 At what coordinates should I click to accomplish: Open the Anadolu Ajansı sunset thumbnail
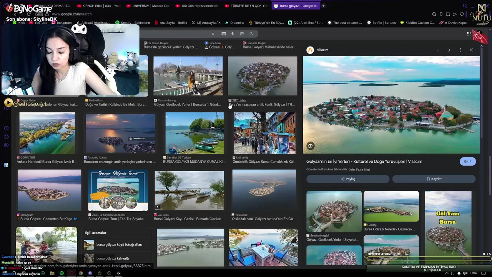120,133
